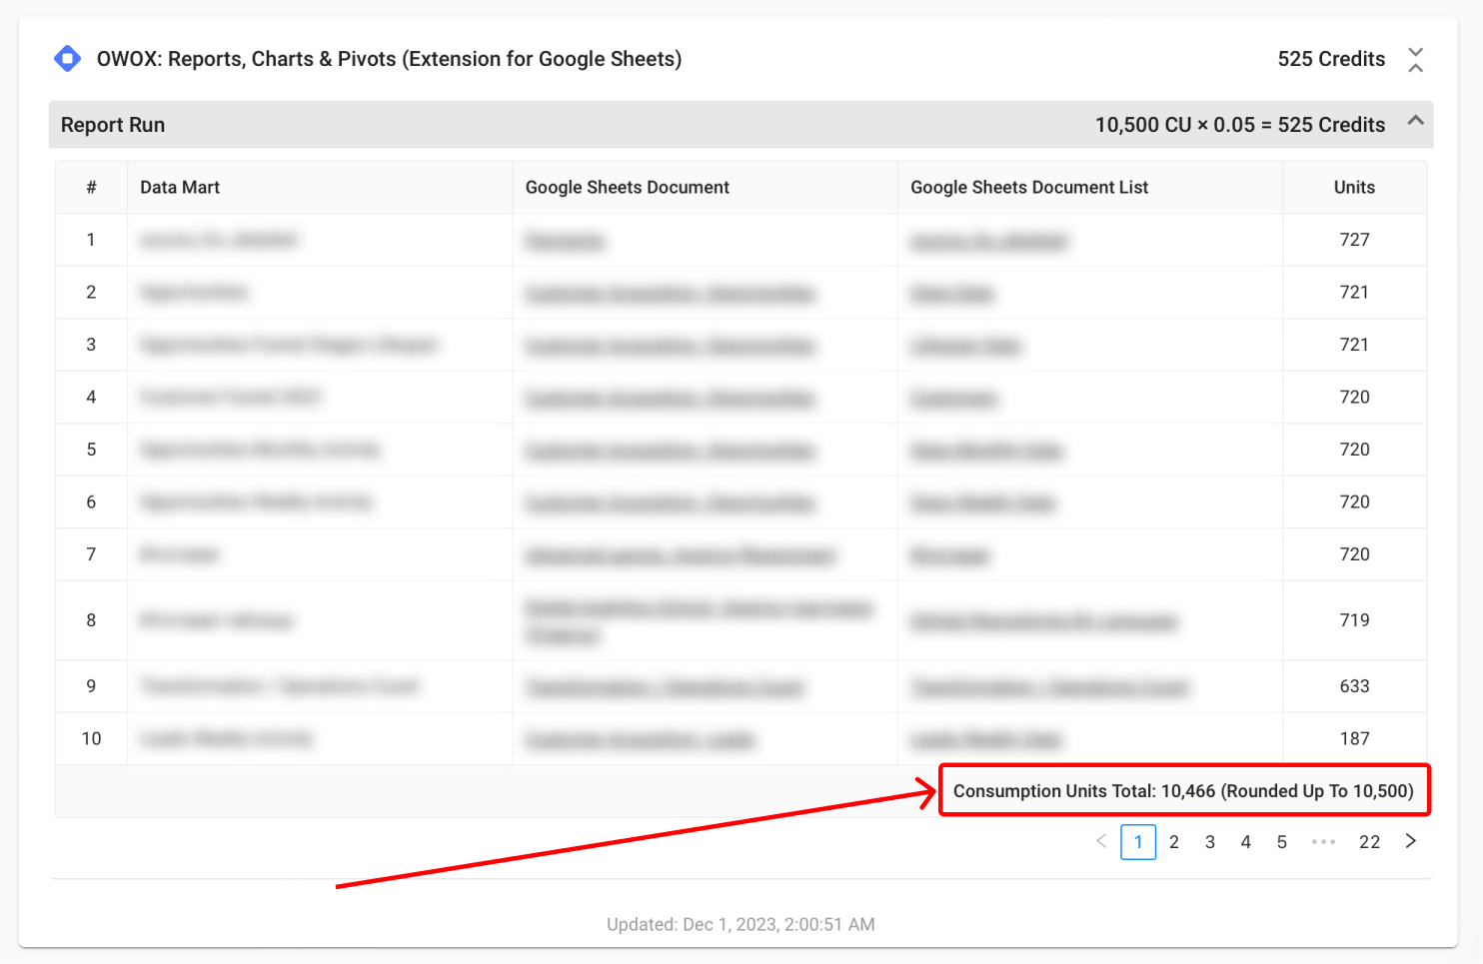Click the pagination ellipsis to skip pages

coord(1324,842)
